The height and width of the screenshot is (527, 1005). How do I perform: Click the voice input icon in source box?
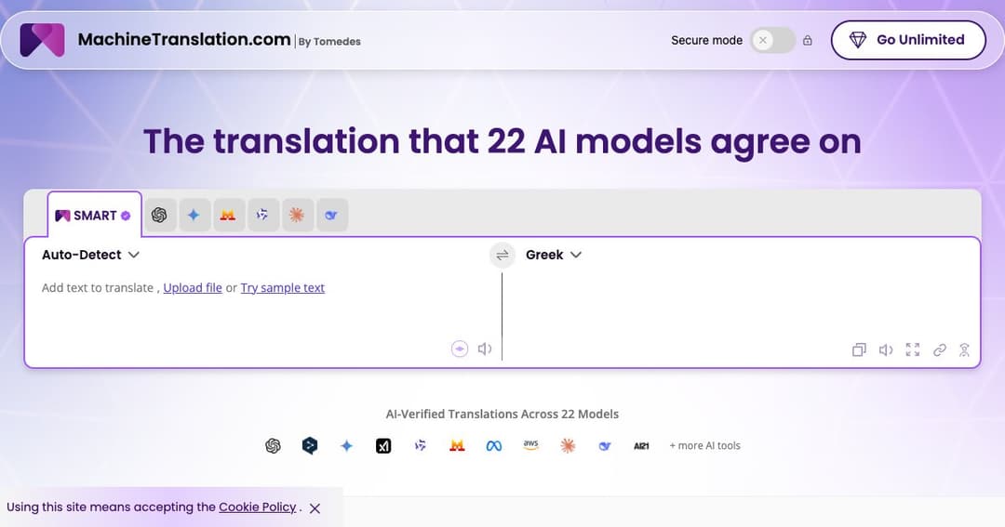coord(460,349)
